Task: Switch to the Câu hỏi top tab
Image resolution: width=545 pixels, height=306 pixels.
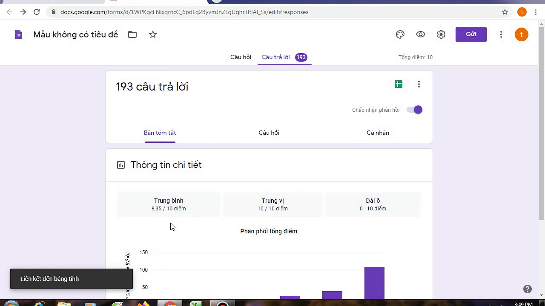Action: coord(241,57)
